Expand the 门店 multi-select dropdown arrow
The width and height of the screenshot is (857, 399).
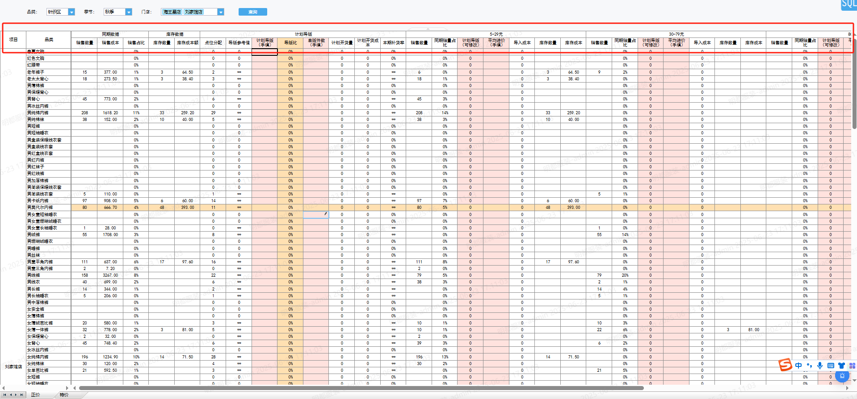pyautogui.click(x=221, y=12)
